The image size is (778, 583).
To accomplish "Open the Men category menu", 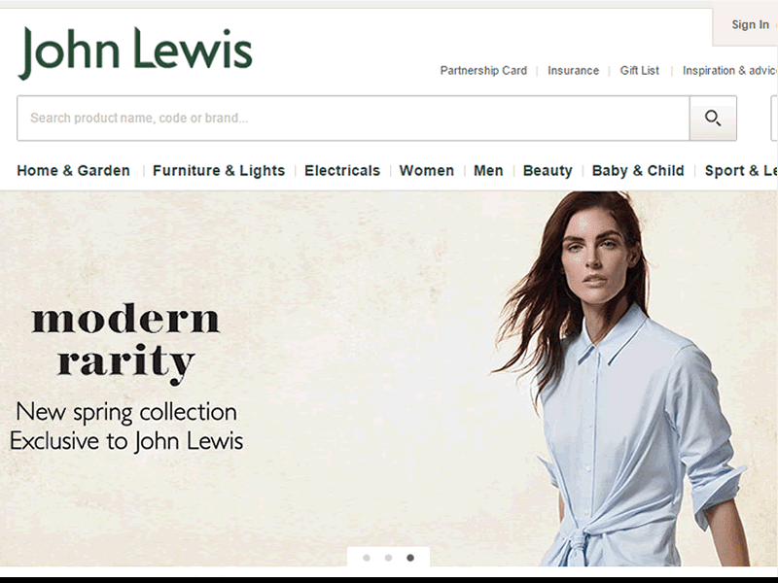I will (488, 171).
